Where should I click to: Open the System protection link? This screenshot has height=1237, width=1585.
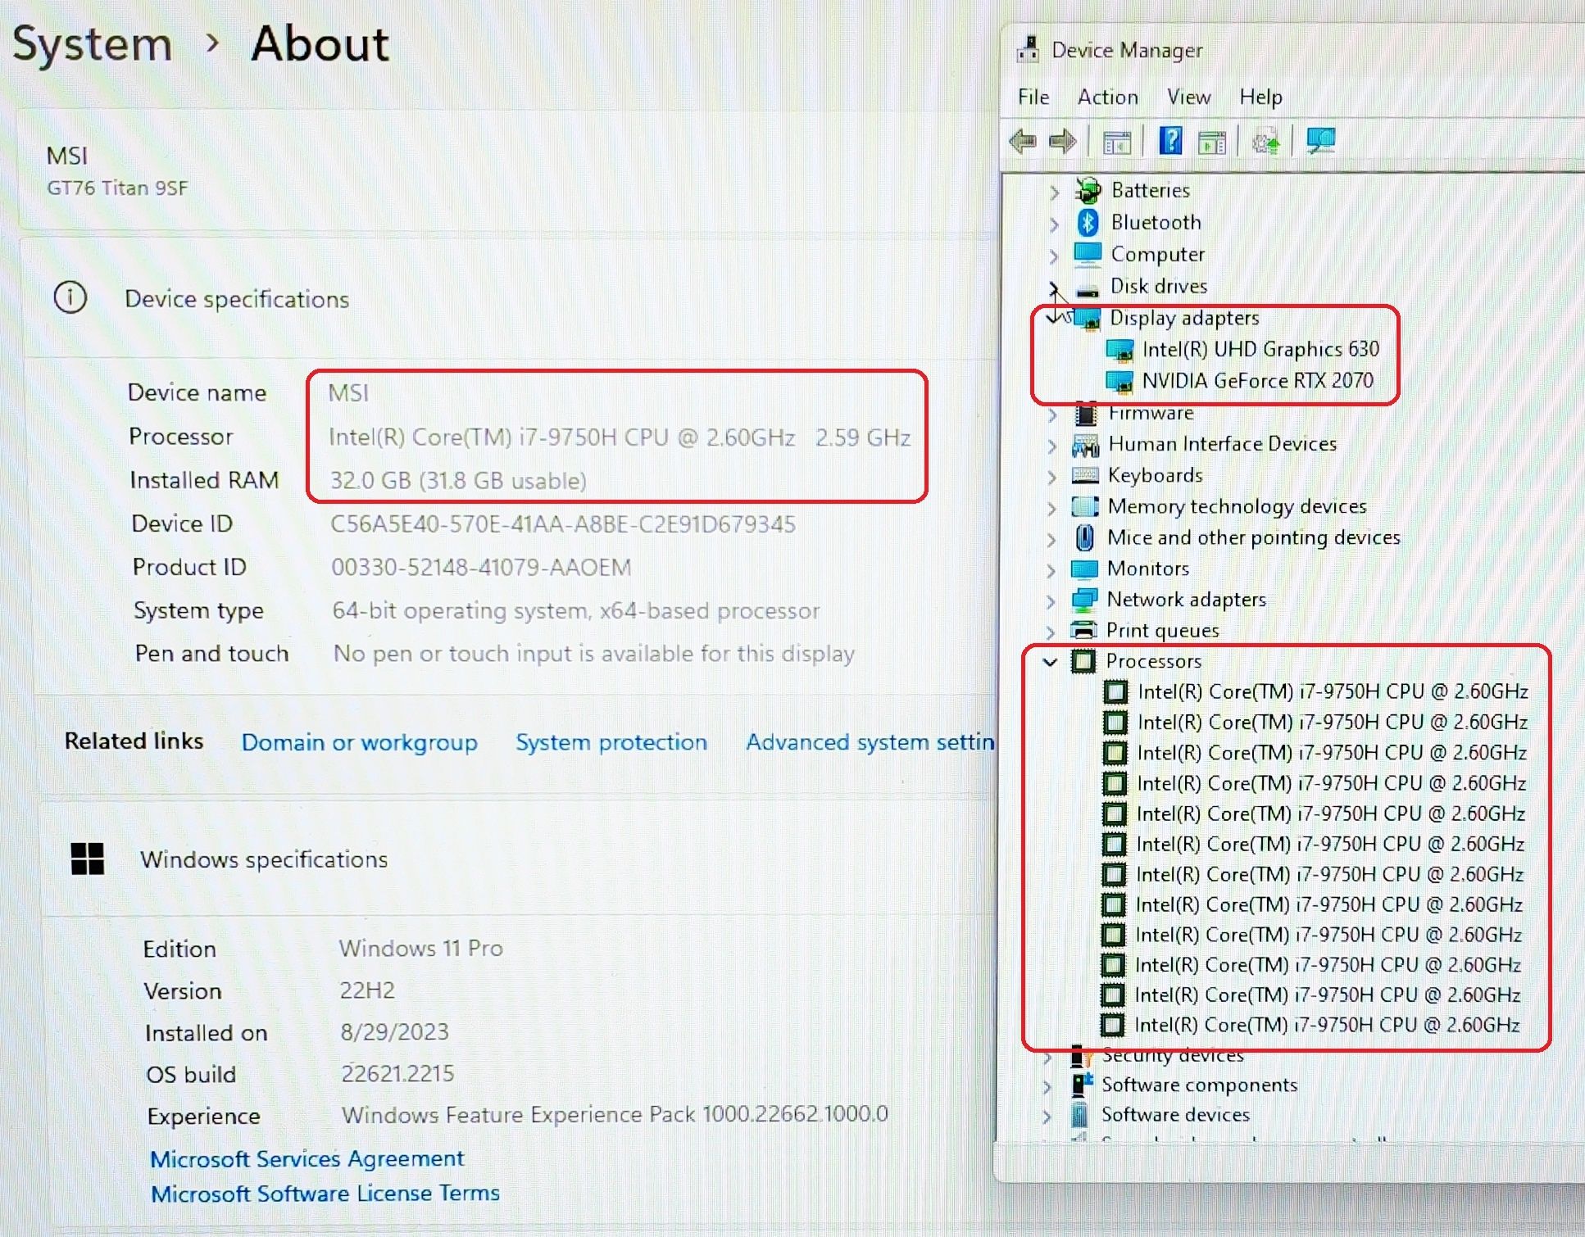611,742
